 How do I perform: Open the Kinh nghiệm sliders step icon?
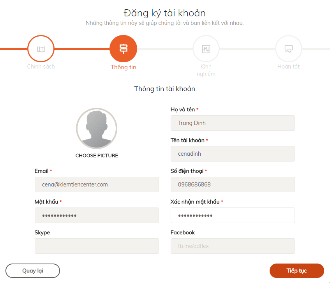[x=206, y=49]
